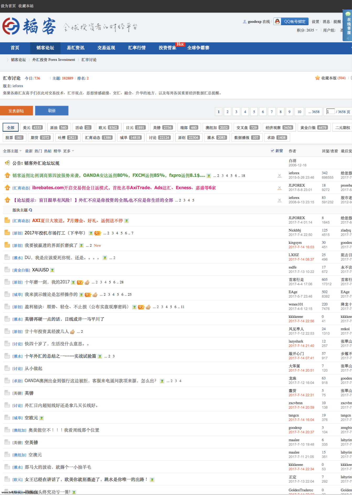Toggle the 新窗 new window checkbox
Screen dimensions: 352x495
click(x=272, y=151)
